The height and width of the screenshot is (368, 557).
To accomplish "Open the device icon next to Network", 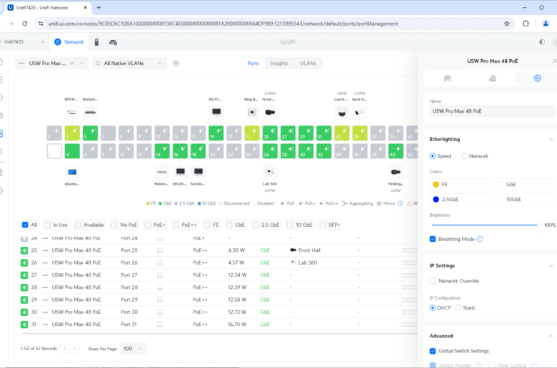I will pos(96,42).
